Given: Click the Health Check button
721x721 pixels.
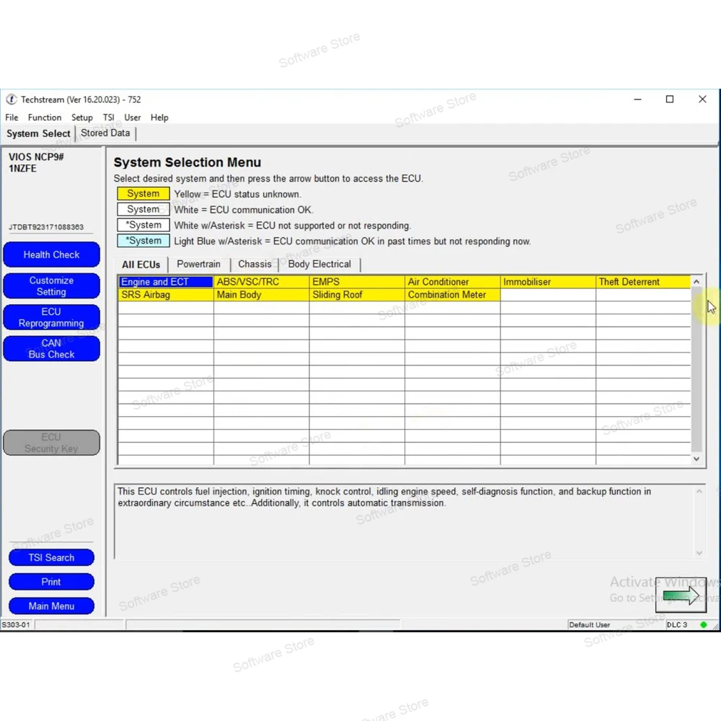Looking at the screenshot, I should click(51, 255).
